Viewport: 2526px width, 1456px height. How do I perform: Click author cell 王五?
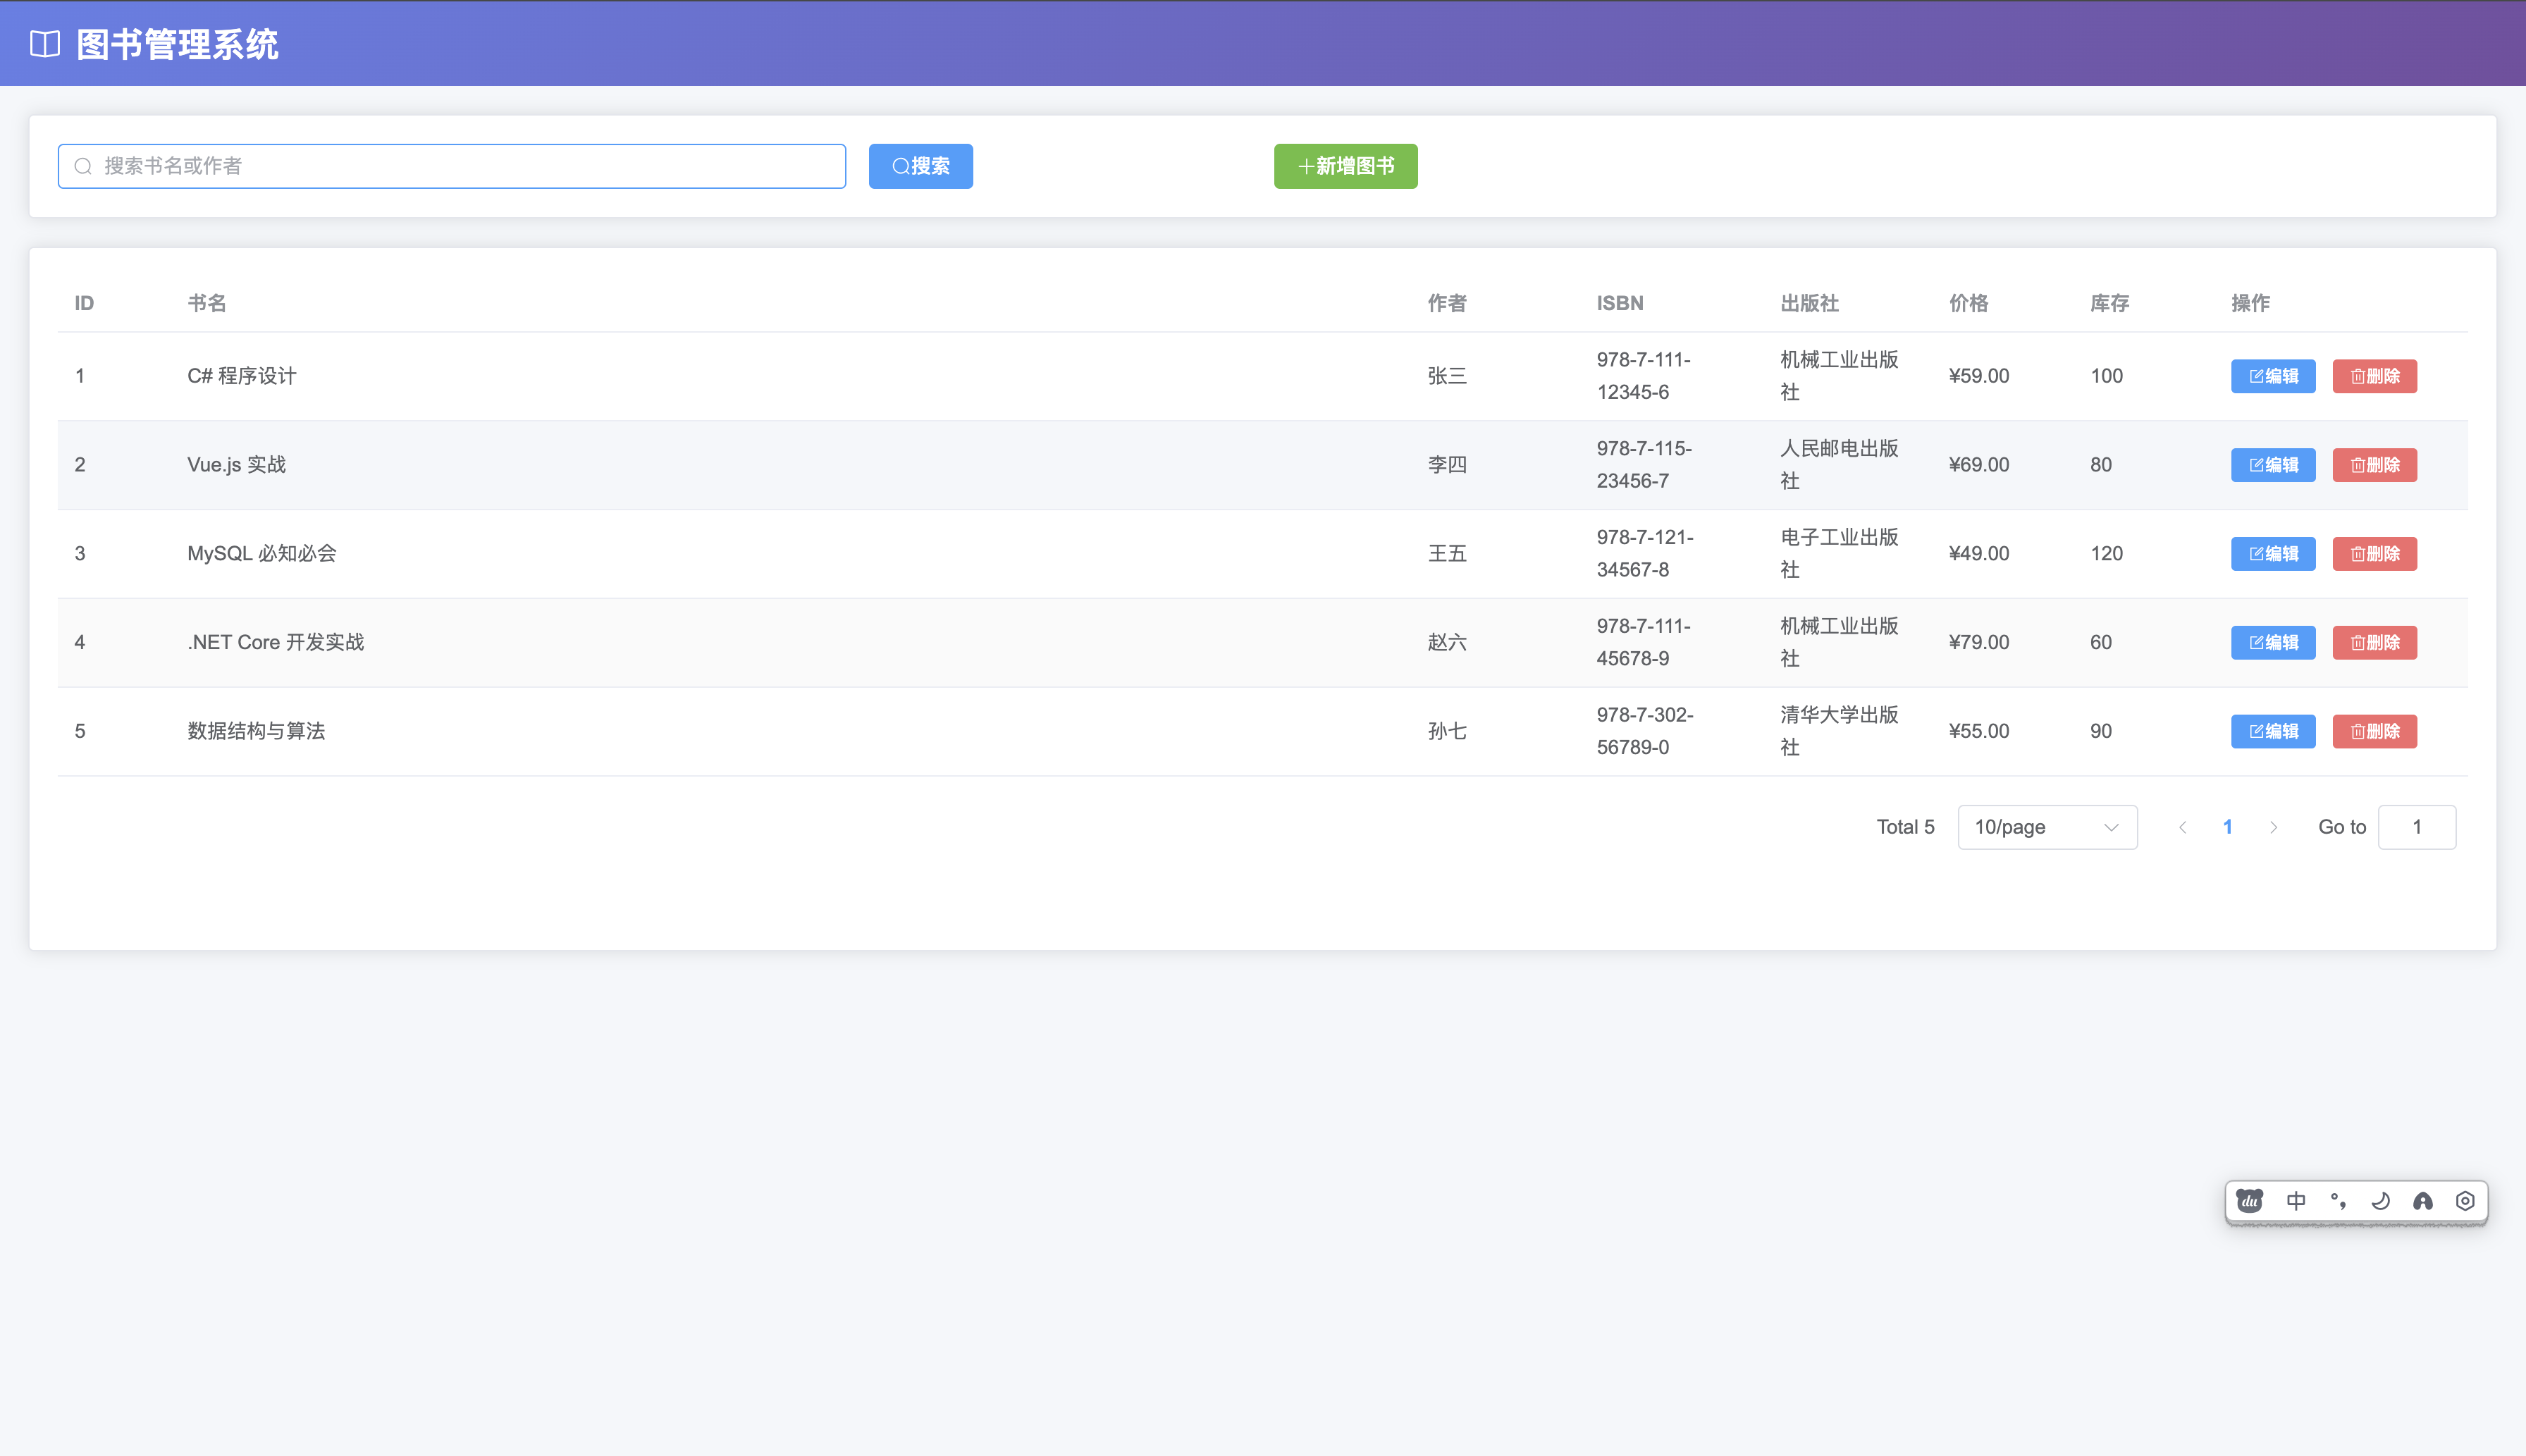1447,554
